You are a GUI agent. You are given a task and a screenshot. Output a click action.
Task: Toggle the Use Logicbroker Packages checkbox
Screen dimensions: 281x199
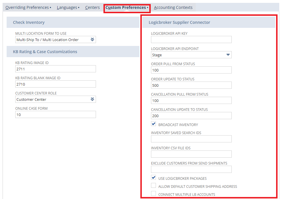pyautogui.click(x=154, y=178)
